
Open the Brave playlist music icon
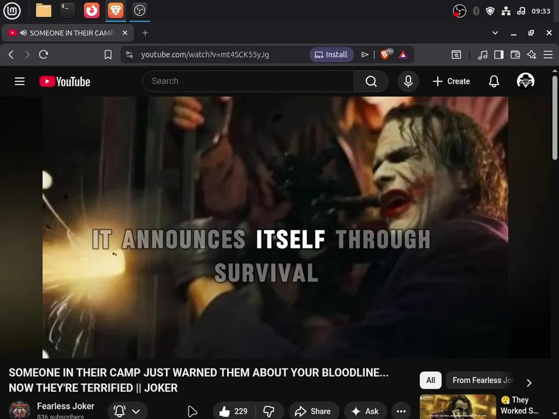[482, 55]
